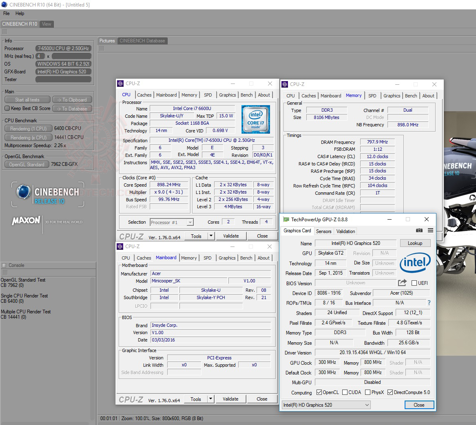Click the 'Intel Core i7 6600U' name value

point(192,109)
